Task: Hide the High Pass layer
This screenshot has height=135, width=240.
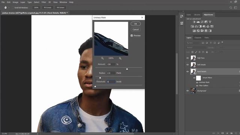Action: click(187, 58)
